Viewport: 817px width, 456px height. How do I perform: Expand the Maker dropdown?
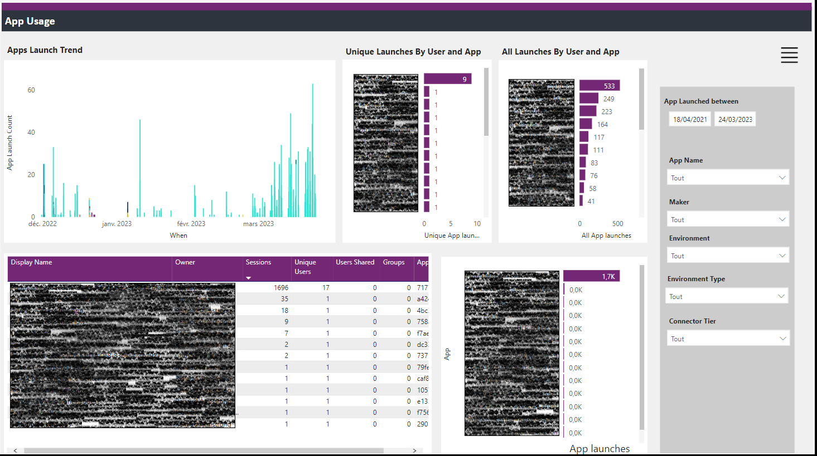point(728,219)
